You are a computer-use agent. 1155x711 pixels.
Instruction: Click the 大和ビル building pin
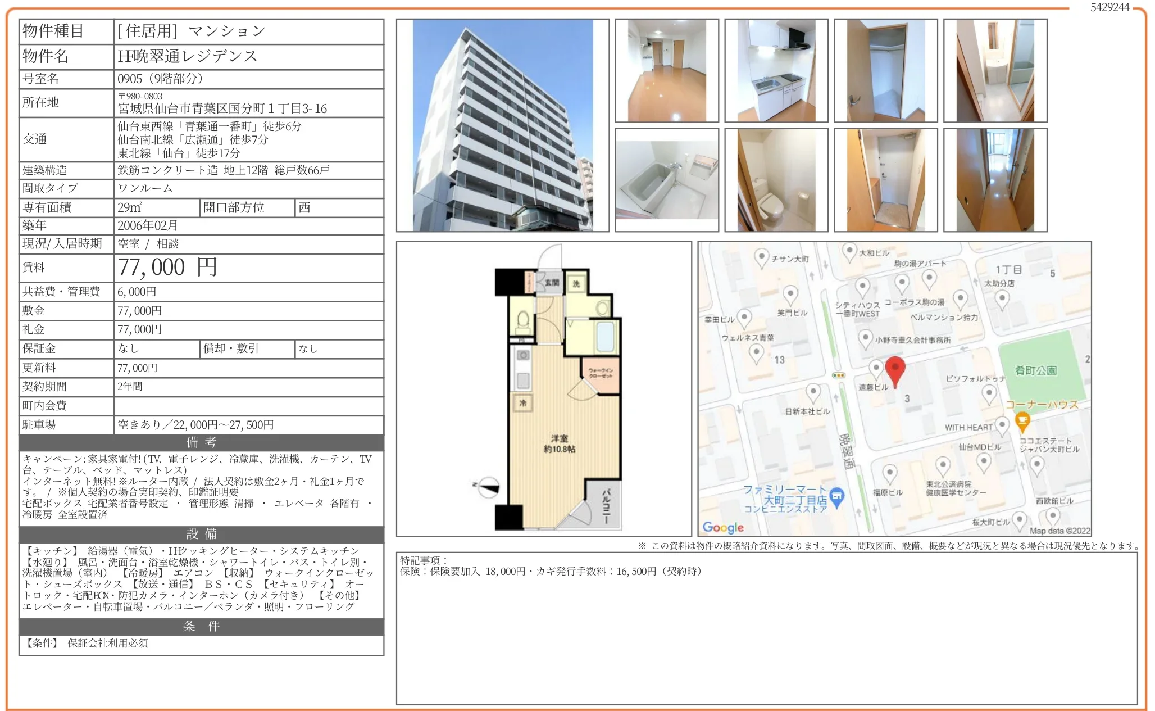[x=849, y=251]
